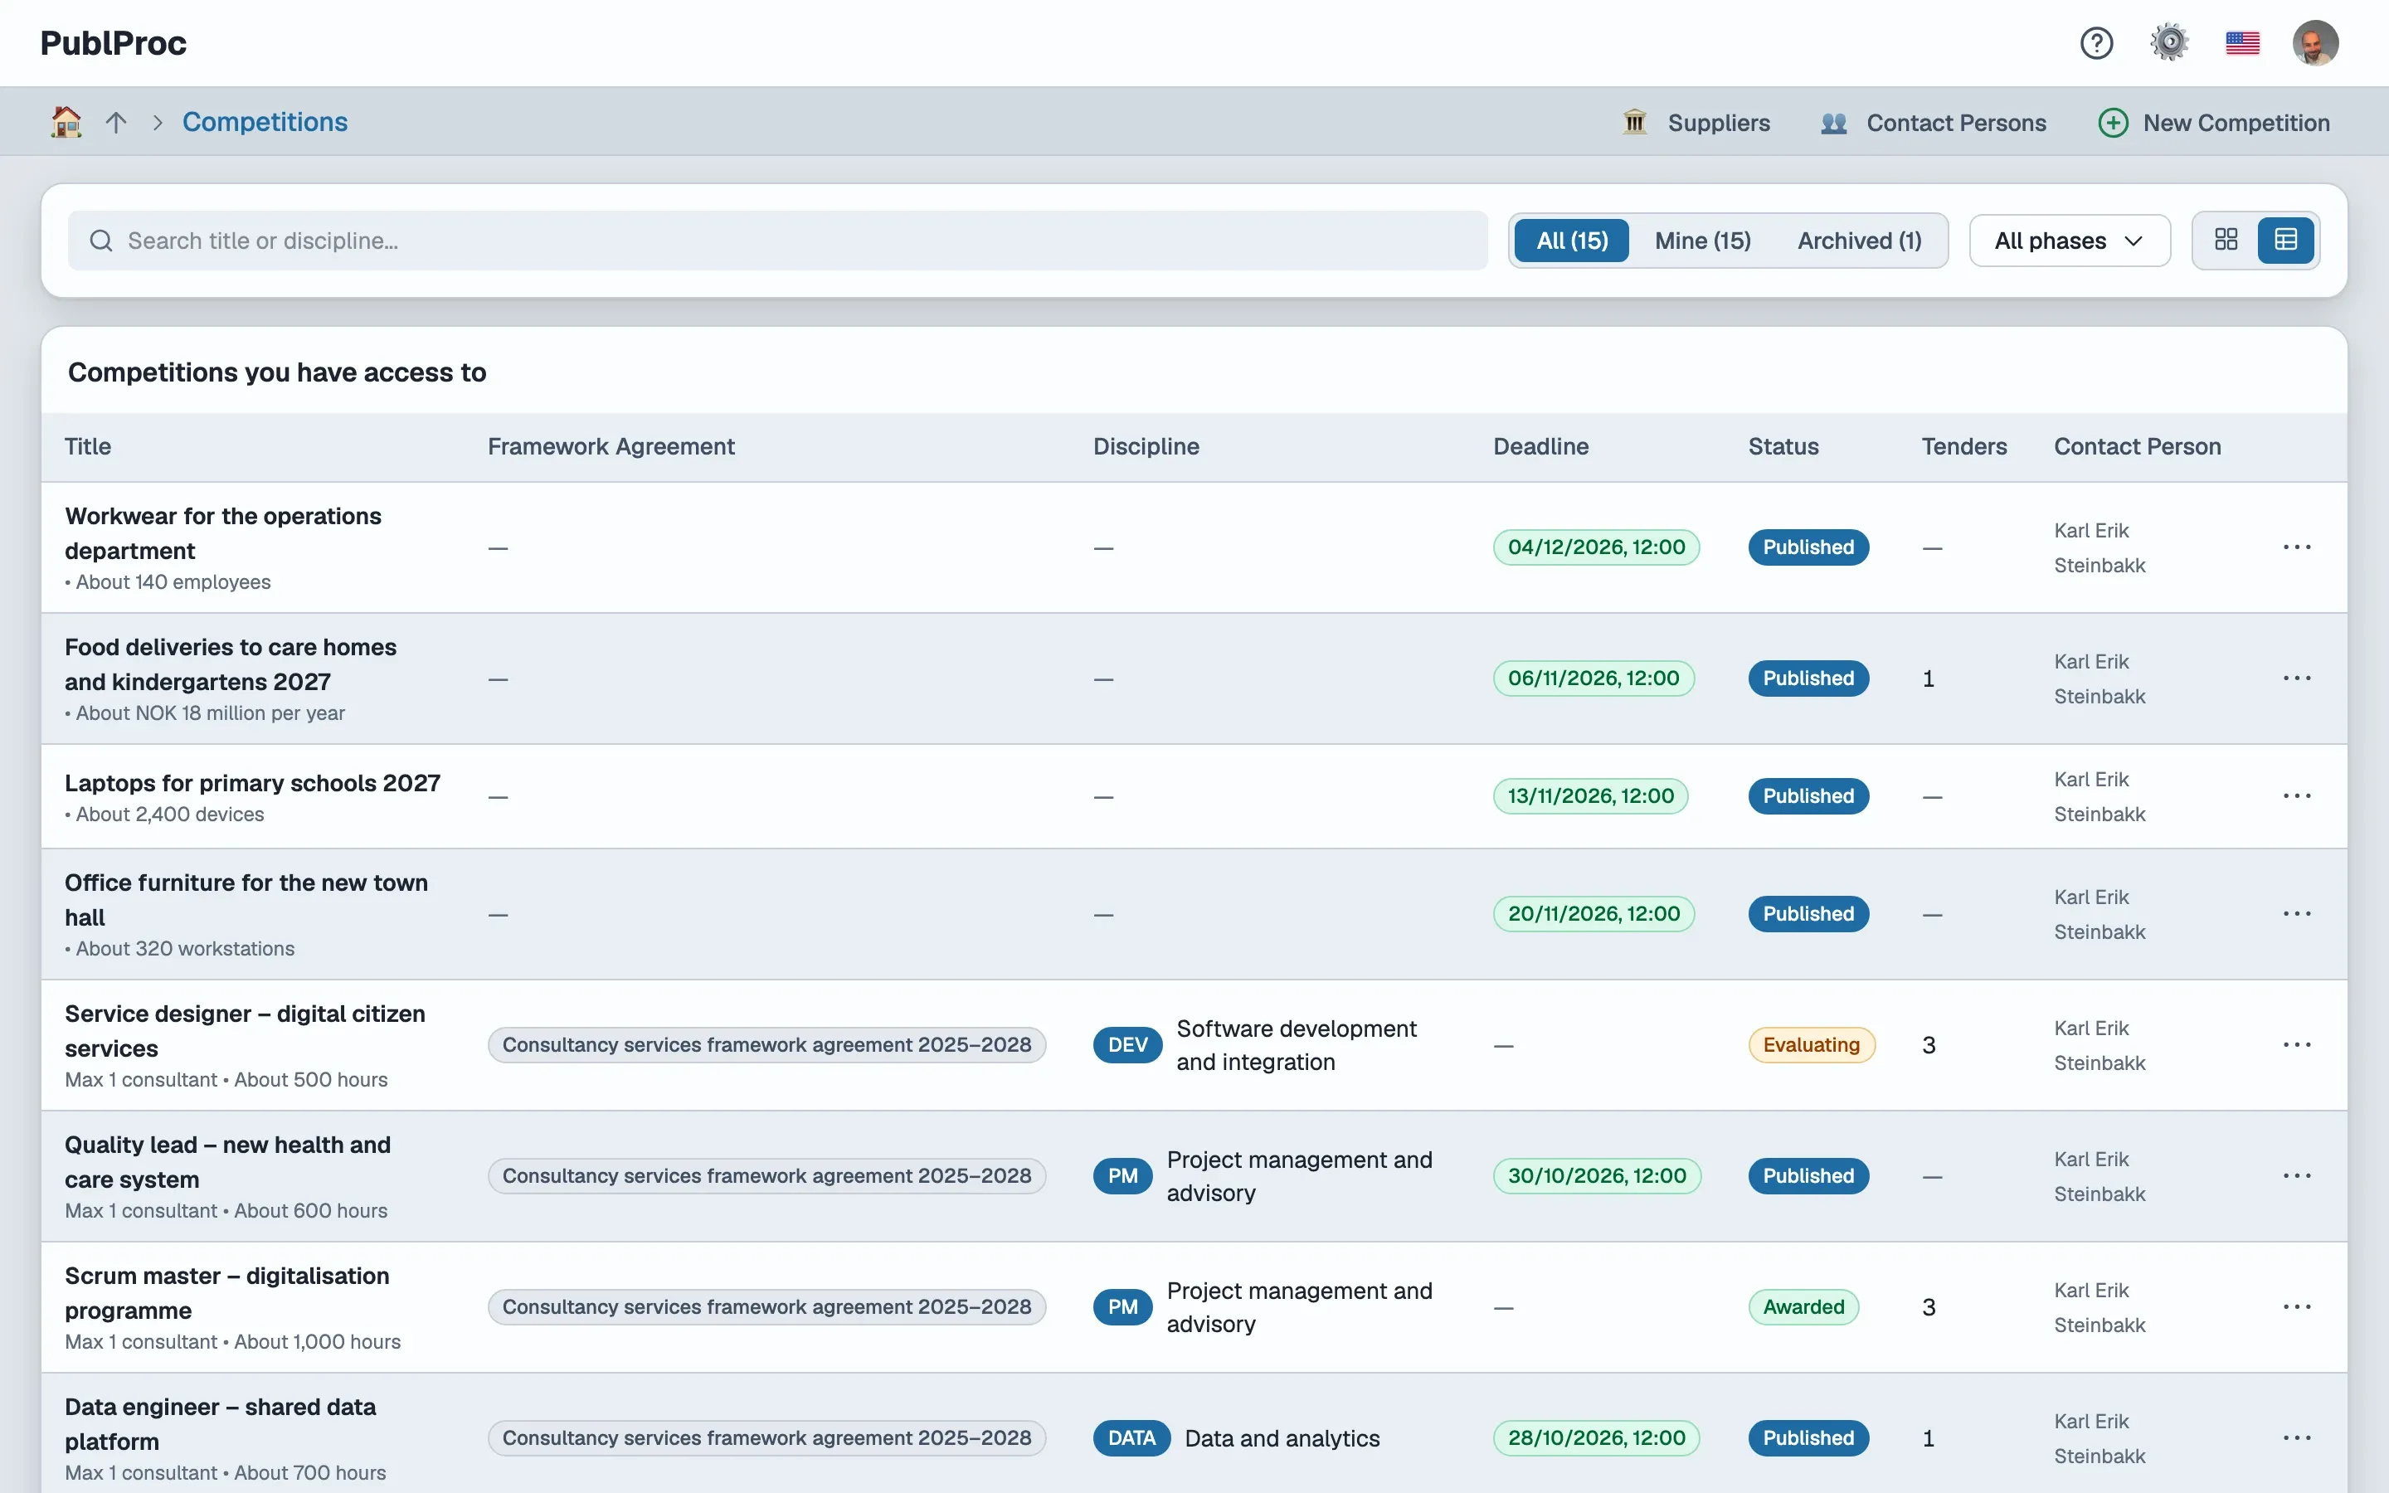Open row menu for Scrum master row
Image resolution: width=2389 pixels, height=1493 pixels.
tap(2296, 1306)
